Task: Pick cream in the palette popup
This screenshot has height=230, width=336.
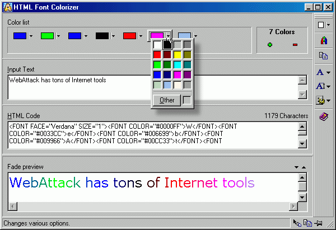Action: point(178,85)
